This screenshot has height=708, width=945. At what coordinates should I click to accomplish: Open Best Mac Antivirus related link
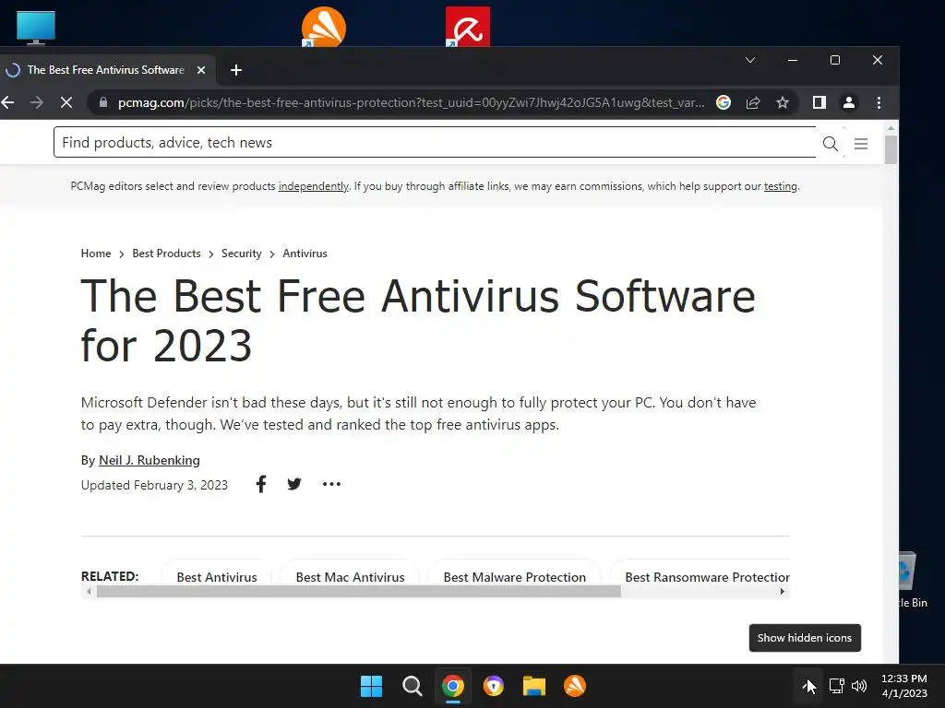click(350, 577)
